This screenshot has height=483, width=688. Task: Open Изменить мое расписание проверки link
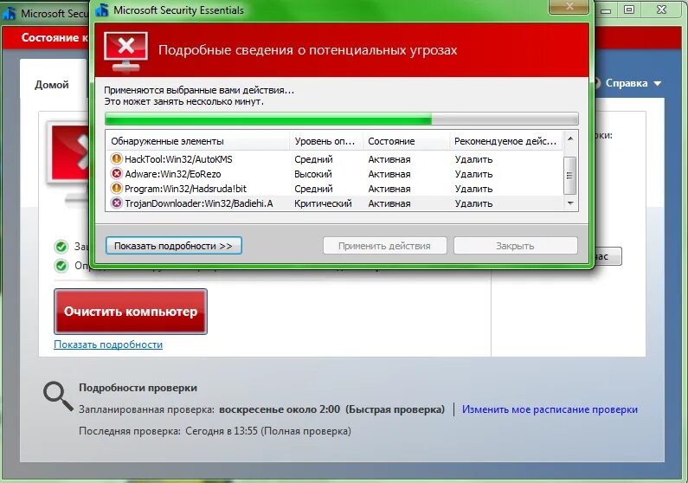pos(550,409)
